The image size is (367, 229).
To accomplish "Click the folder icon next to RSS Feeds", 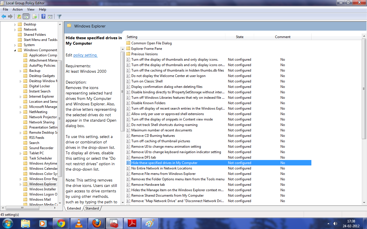I will click(25, 138).
